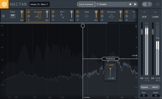Image resolution: width=162 pixels, height=99 pixels.
Task: Launch the Vocal Assistant
Action: coord(86,4)
